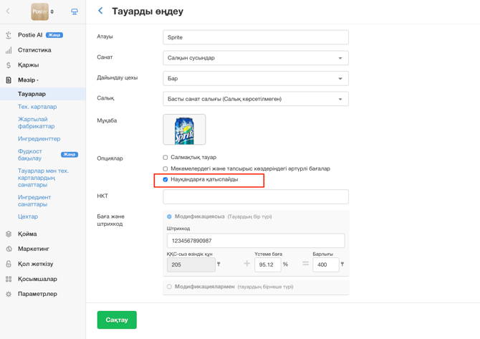The height and width of the screenshot is (339, 480).
Task: Open the Салық dropdown
Action: click(x=256, y=99)
